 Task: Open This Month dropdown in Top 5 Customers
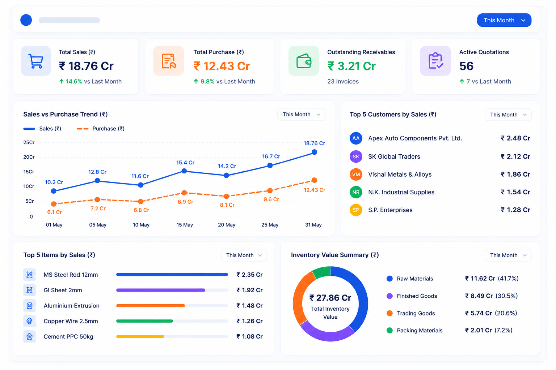pos(508,115)
